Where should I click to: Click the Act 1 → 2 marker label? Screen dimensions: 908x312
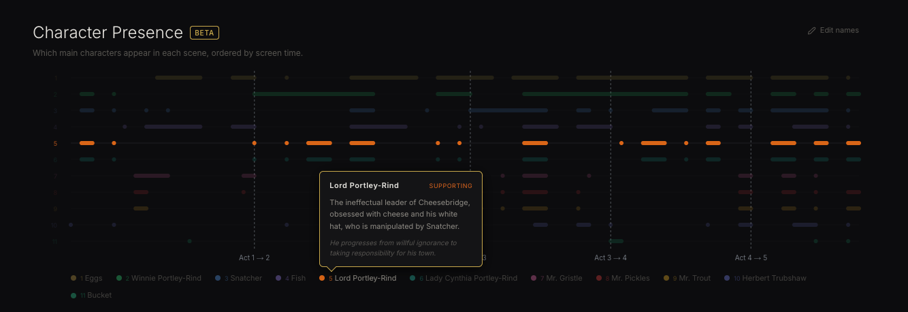pyautogui.click(x=254, y=258)
